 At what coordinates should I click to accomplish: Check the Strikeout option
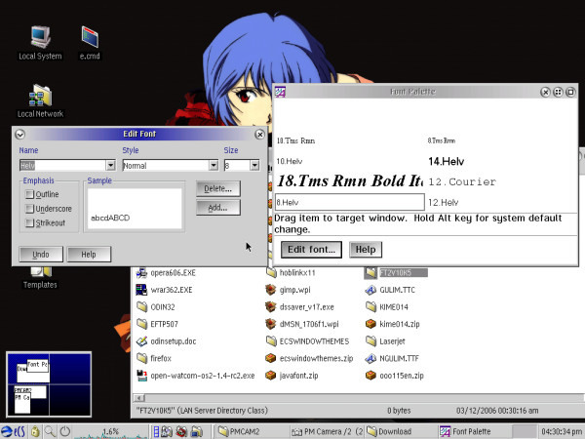pos(30,223)
